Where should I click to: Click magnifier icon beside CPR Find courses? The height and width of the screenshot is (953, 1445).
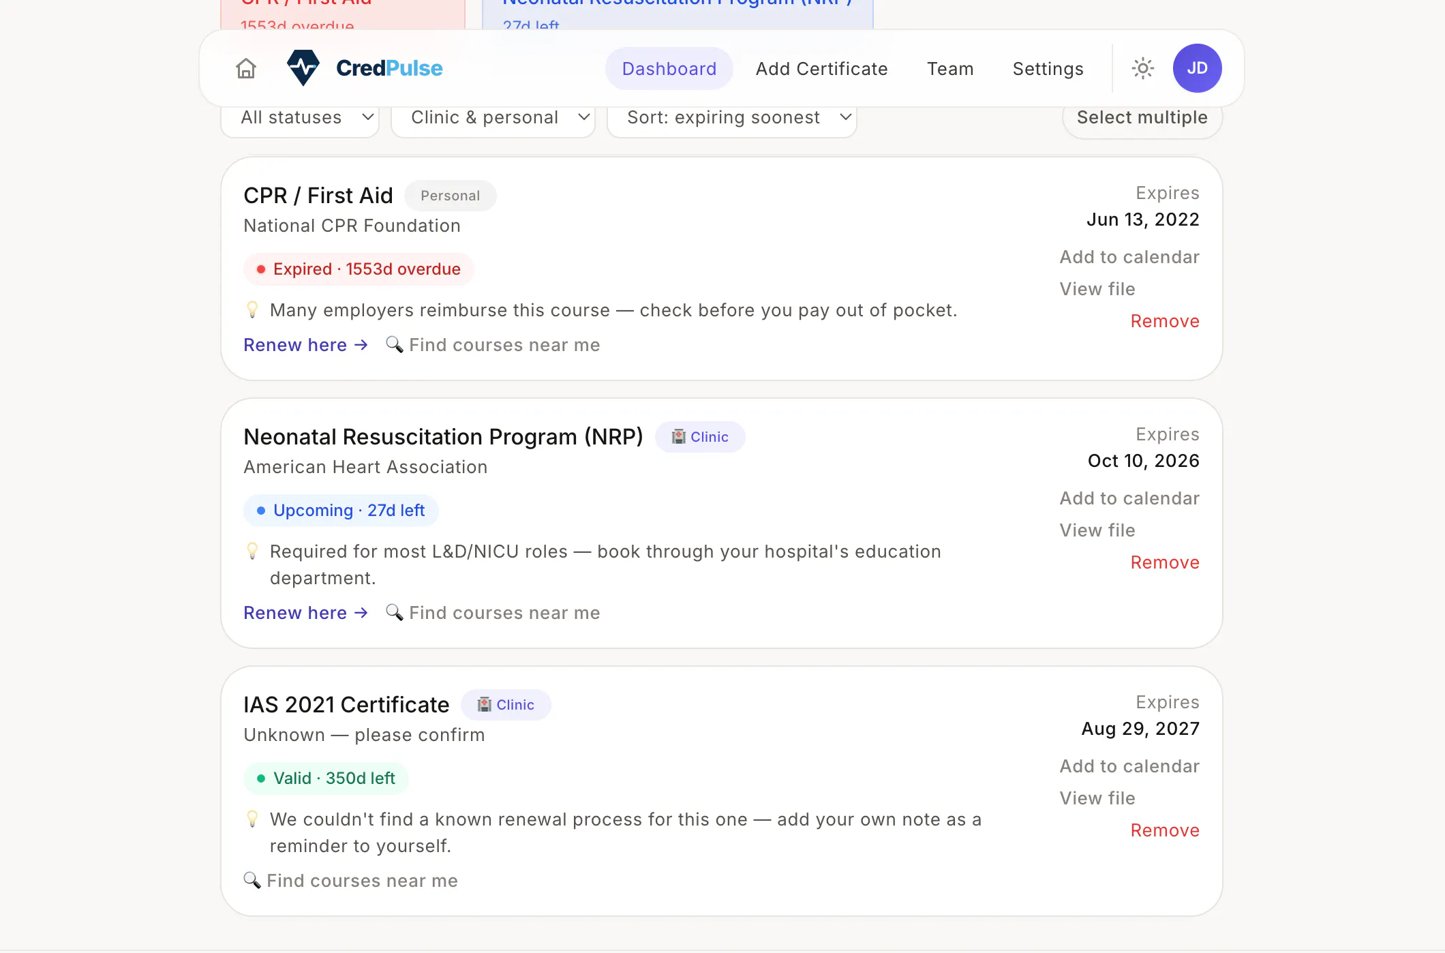click(394, 344)
